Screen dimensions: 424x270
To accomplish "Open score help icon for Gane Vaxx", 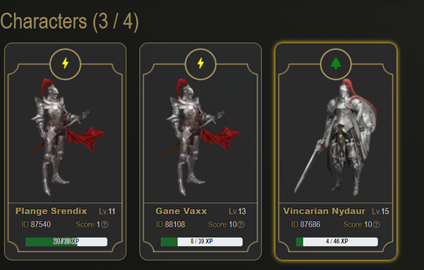I will click(241, 225).
